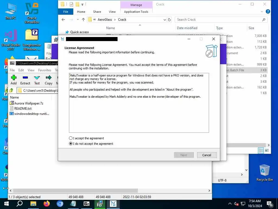
Task: Open the File menu in 7-Zip
Action: [12, 70]
